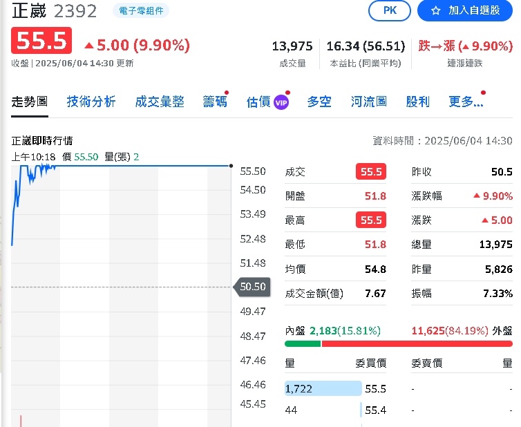Click the red 外盤 bar segment
This screenshot has width=521, height=427.
(x=417, y=344)
